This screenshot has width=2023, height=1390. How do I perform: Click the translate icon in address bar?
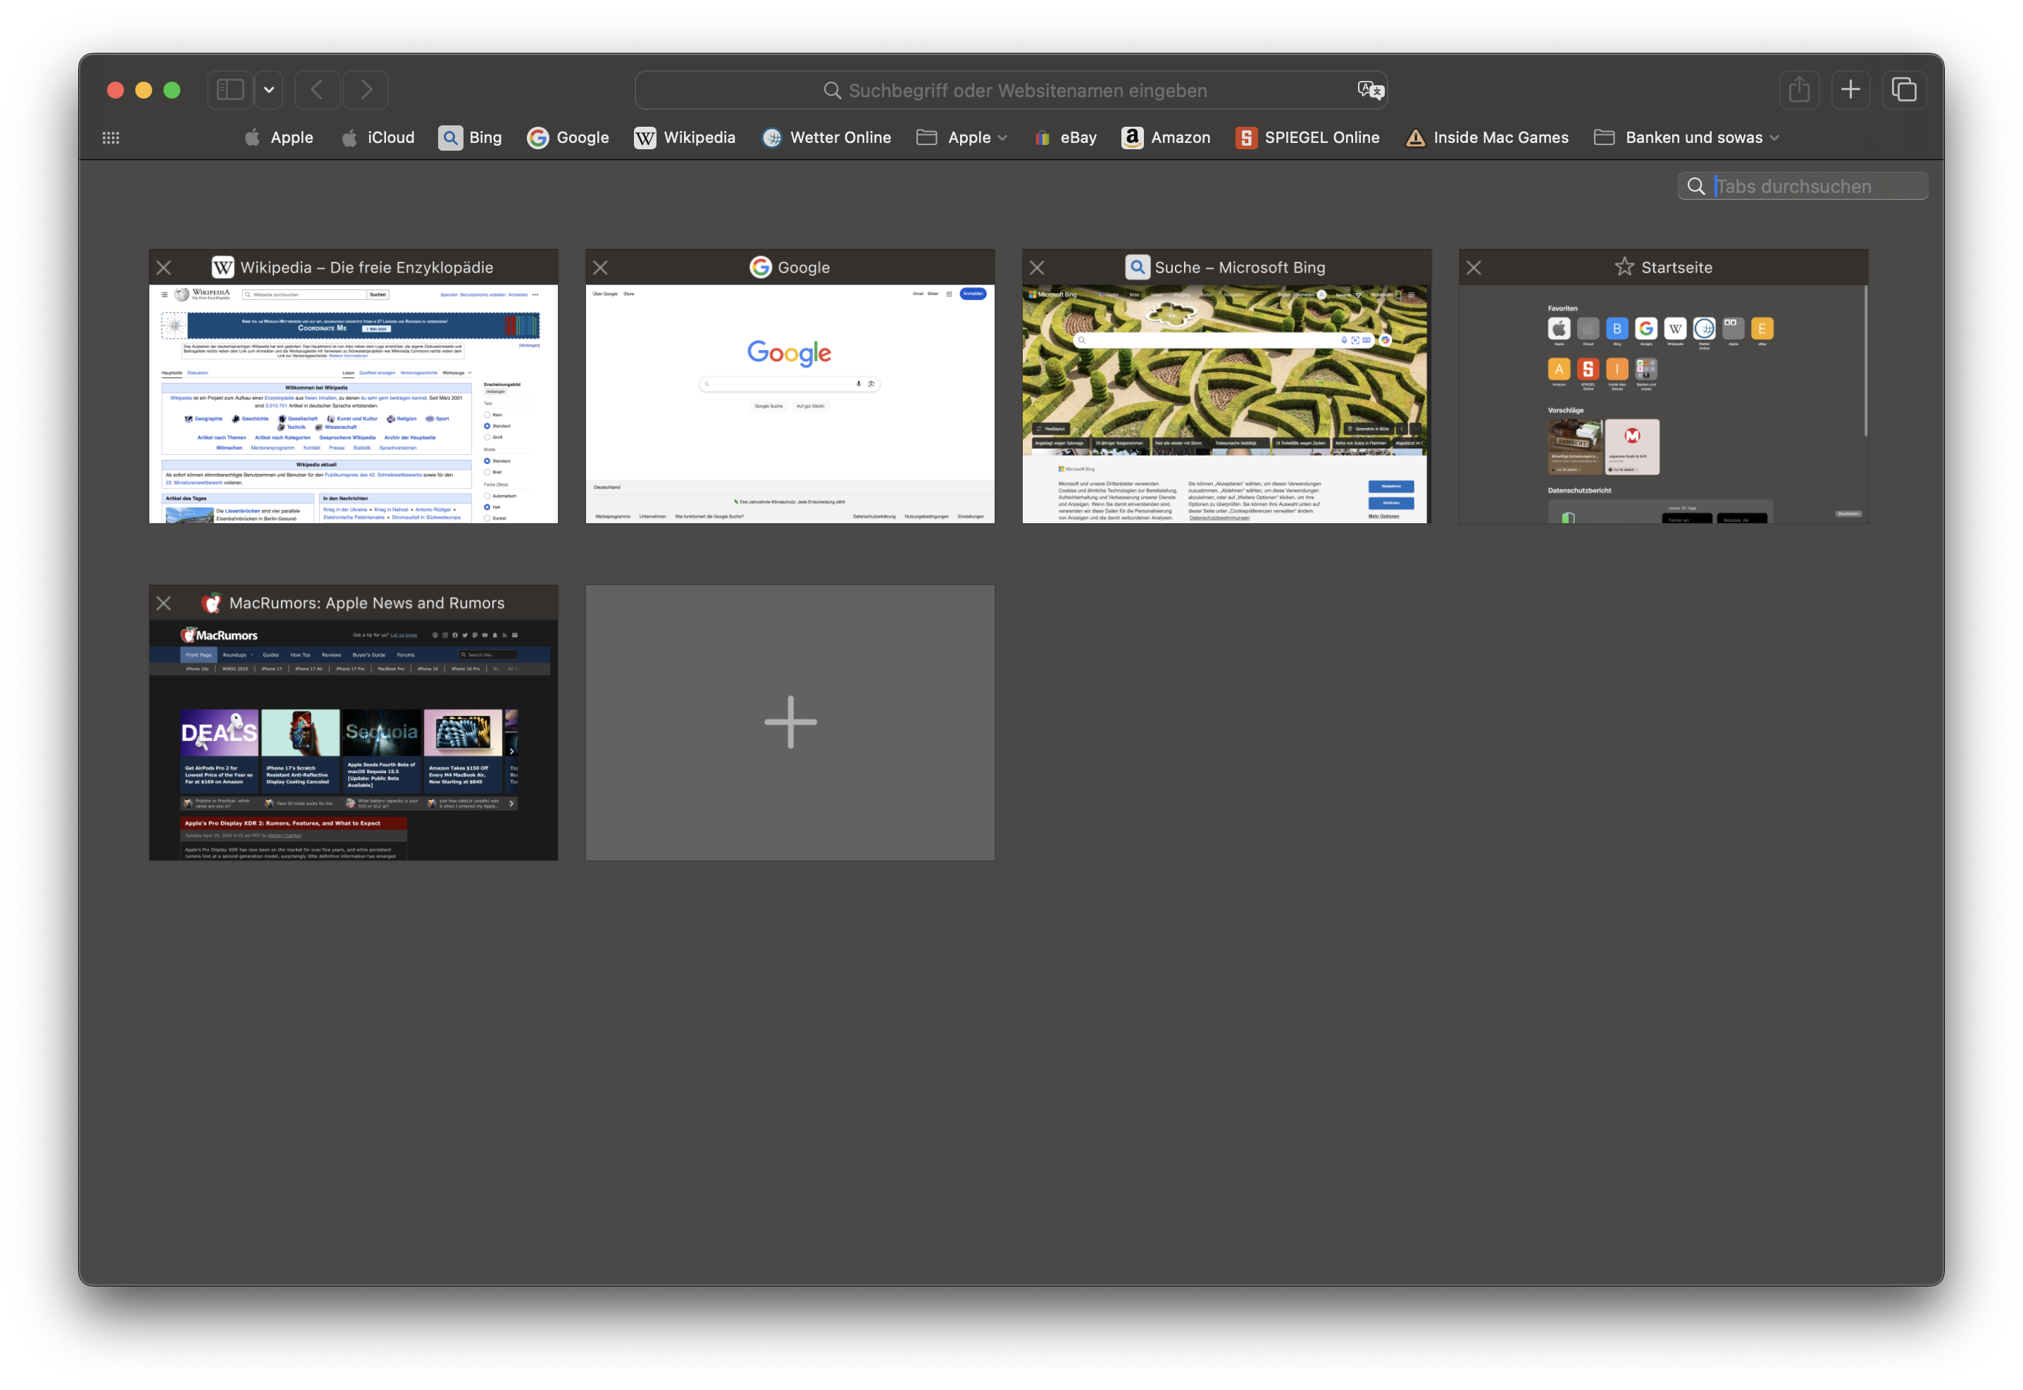click(x=1369, y=89)
